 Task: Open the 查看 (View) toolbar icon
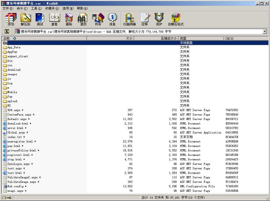click(x=54, y=19)
